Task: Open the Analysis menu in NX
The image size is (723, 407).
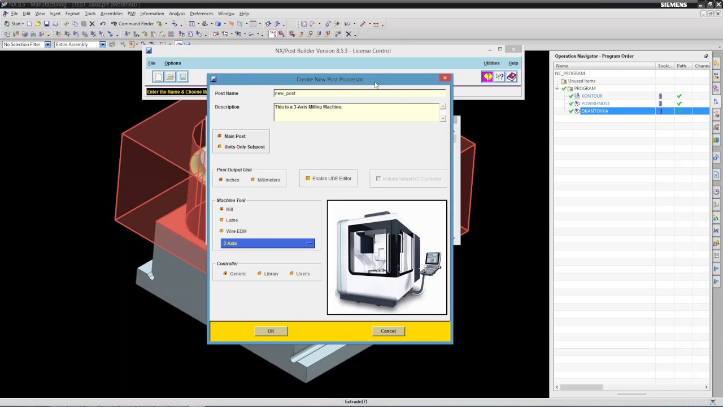Action: pos(177,14)
